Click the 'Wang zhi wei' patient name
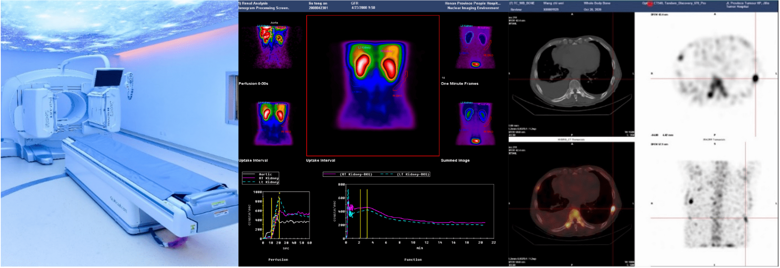 click(x=554, y=3)
